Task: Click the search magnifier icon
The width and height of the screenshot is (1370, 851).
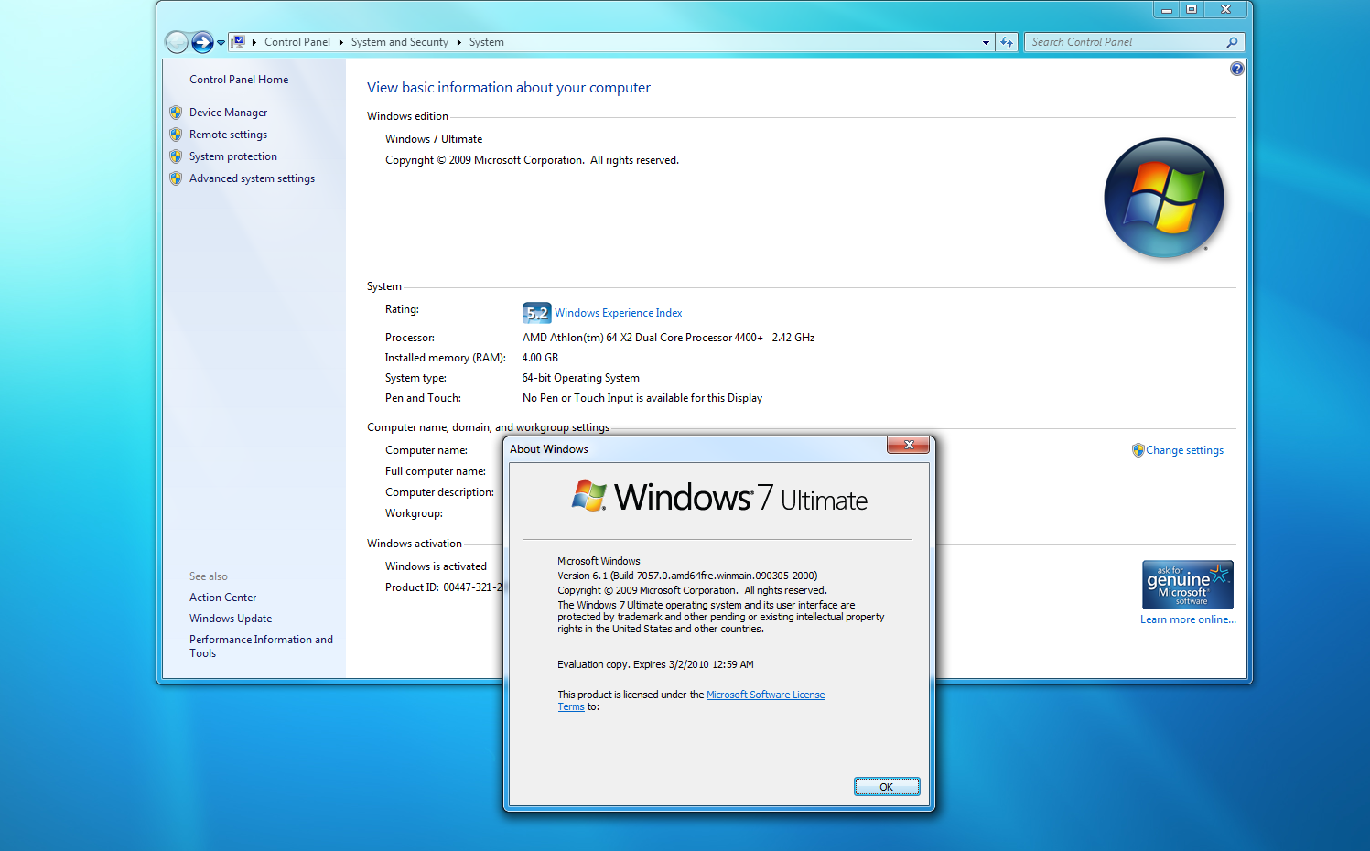Action: (1233, 42)
